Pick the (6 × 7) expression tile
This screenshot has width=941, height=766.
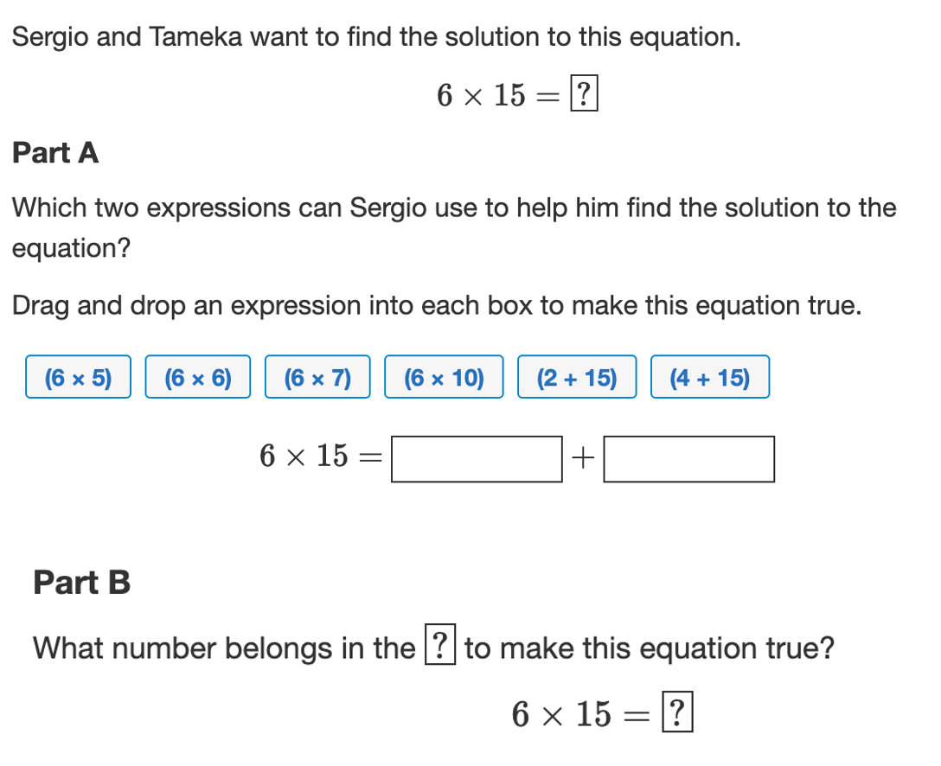pyautogui.click(x=317, y=377)
